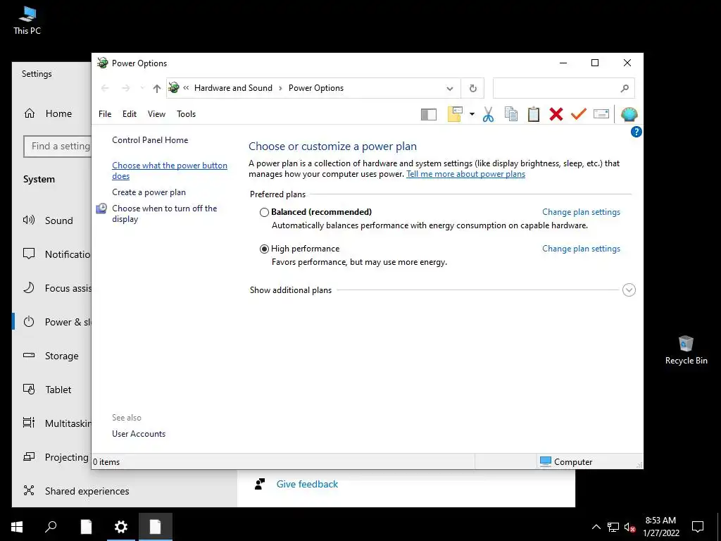Click the Cut scissors icon

point(488,114)
